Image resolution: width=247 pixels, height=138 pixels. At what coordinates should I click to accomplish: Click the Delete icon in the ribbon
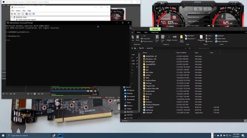[169, 38]
